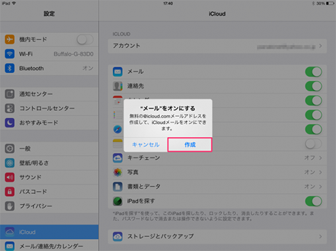
Task: Open 通知センター icon
Action: 9,94
